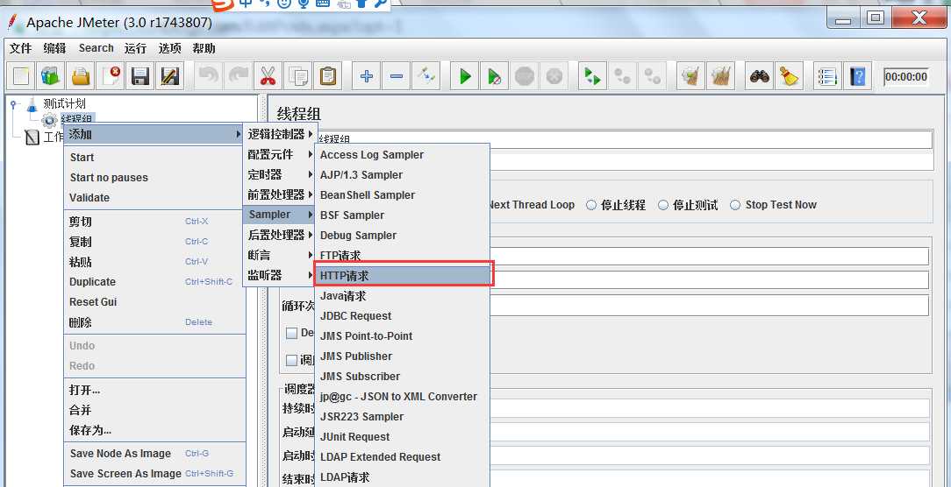Expand the 配置元件 submenu
This screenshot has width=951, height=487.
tap(279, 154)
